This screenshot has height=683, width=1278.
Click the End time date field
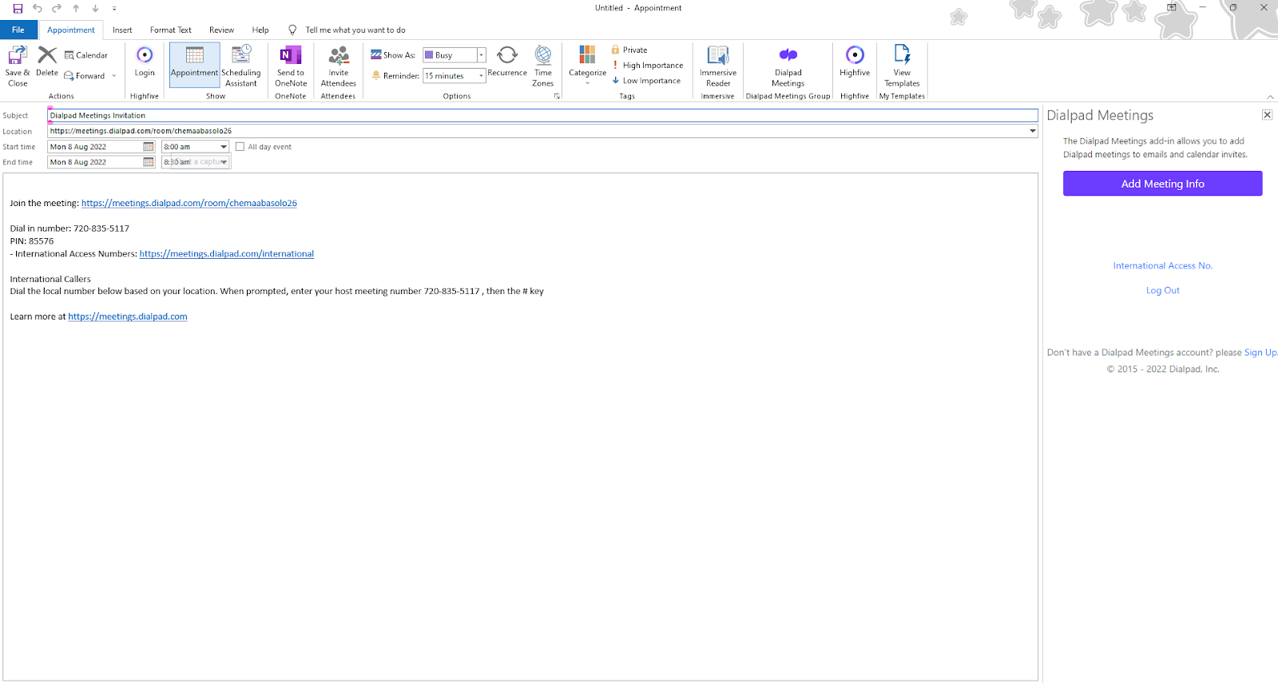(95, 162)
